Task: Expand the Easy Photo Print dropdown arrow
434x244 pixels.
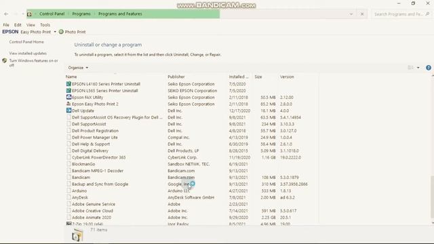Action: click(55, 32)
